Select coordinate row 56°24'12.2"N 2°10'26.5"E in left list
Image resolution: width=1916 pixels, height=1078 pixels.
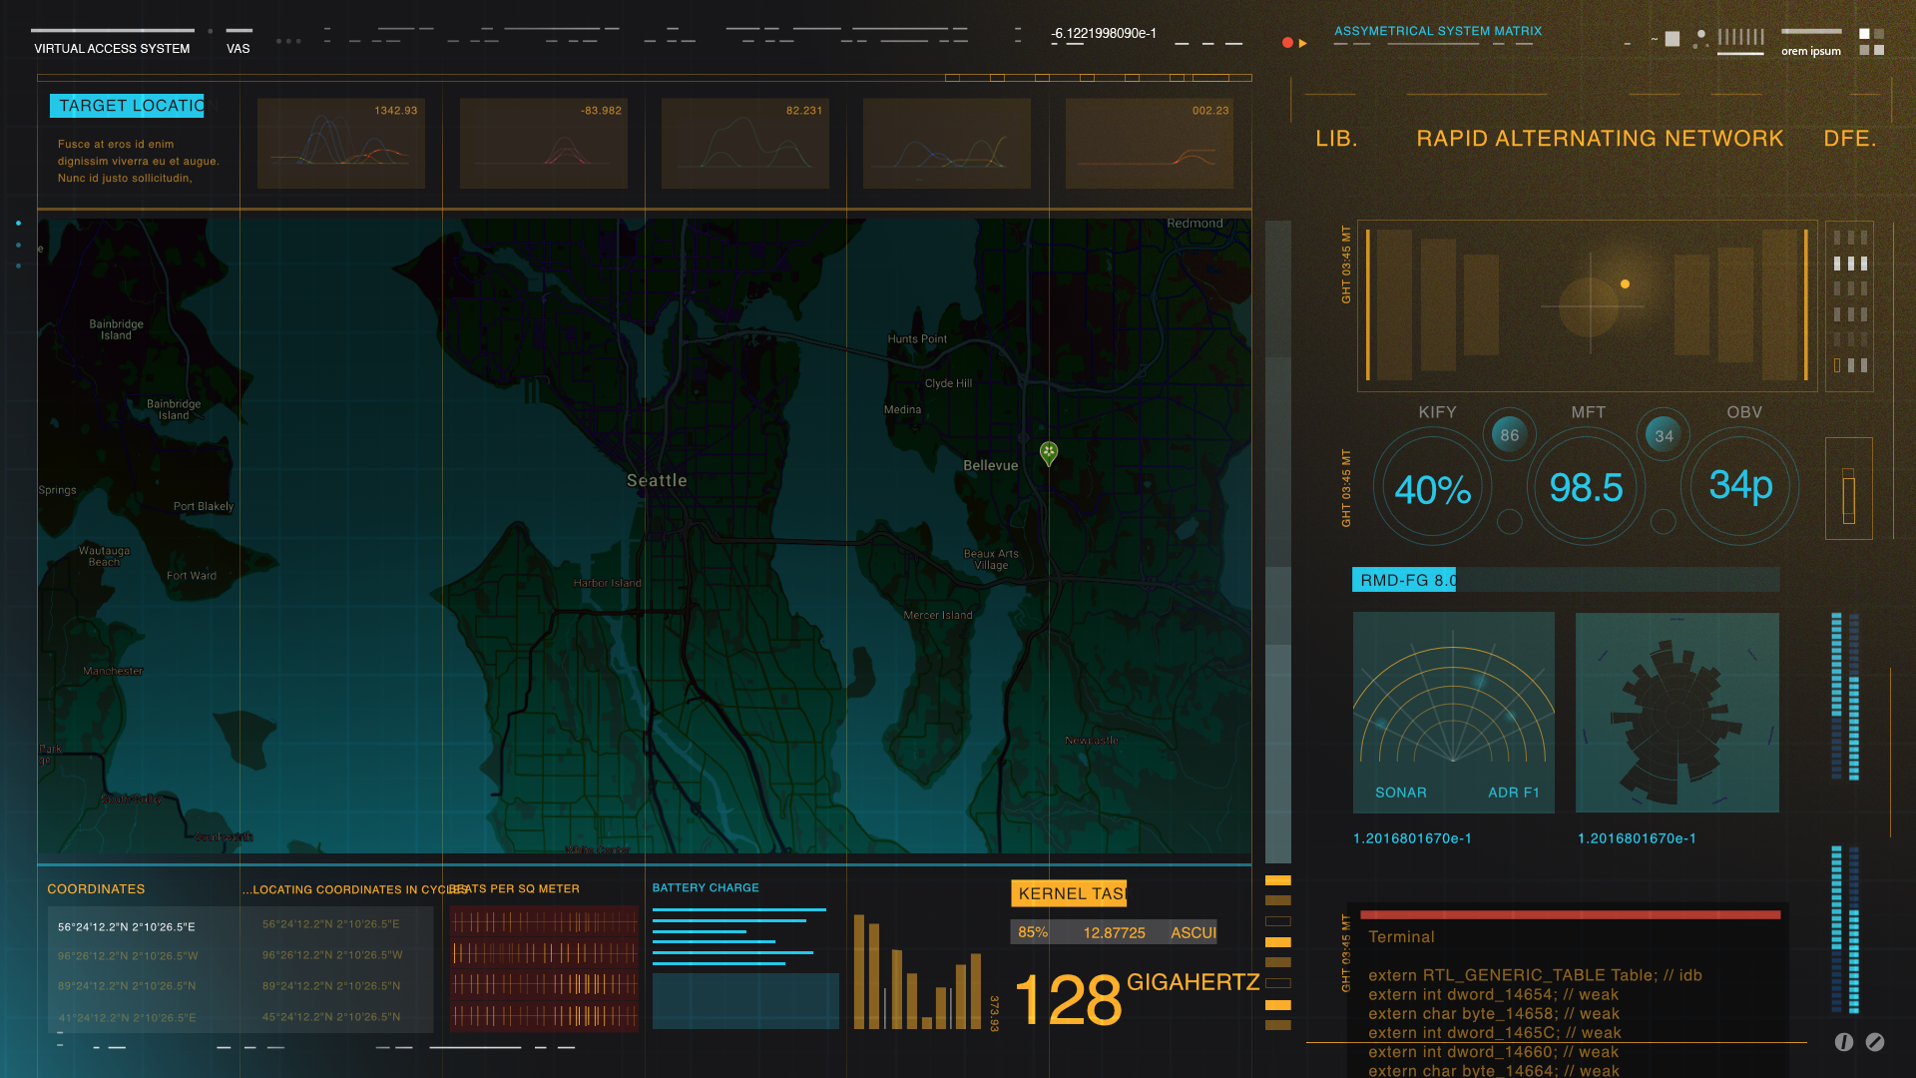pos(127,926)
